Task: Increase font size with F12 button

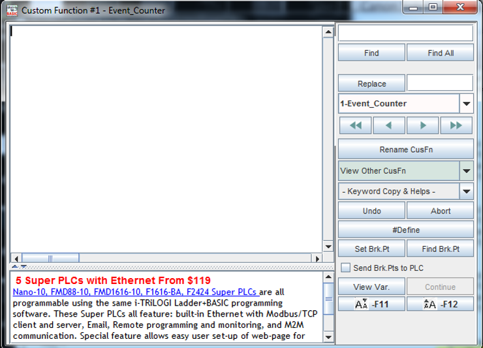Action: click(x=440, y=304)
